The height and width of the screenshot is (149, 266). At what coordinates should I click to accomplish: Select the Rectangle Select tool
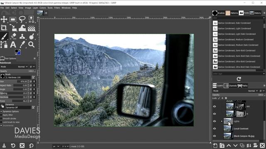13,19
